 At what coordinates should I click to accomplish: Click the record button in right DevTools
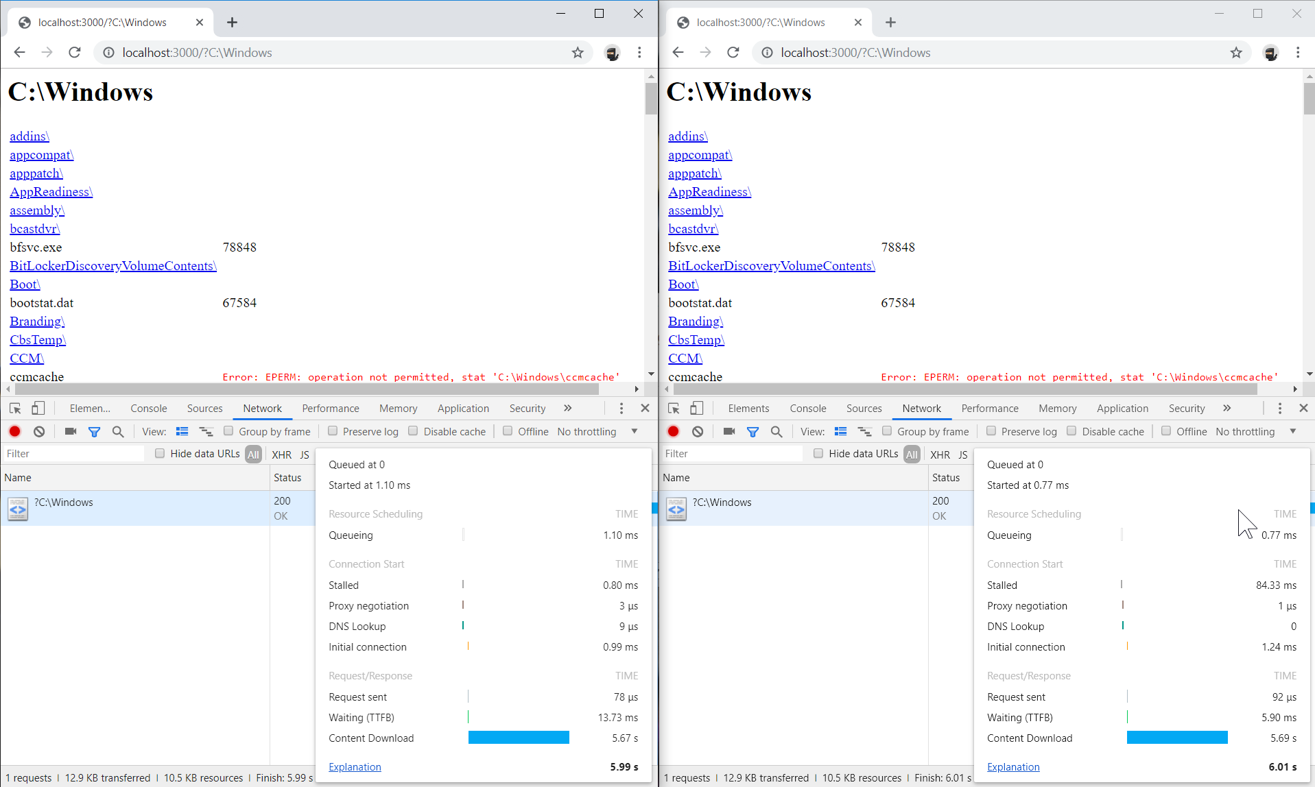[x=674, y=431]
